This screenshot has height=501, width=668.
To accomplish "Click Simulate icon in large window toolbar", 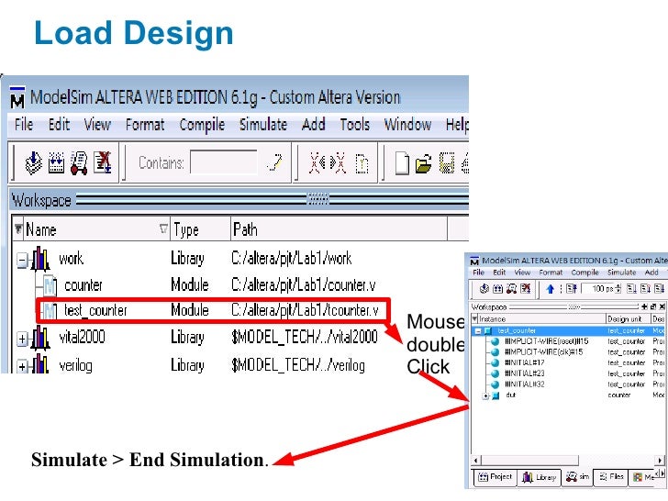I will click(79, 163).
